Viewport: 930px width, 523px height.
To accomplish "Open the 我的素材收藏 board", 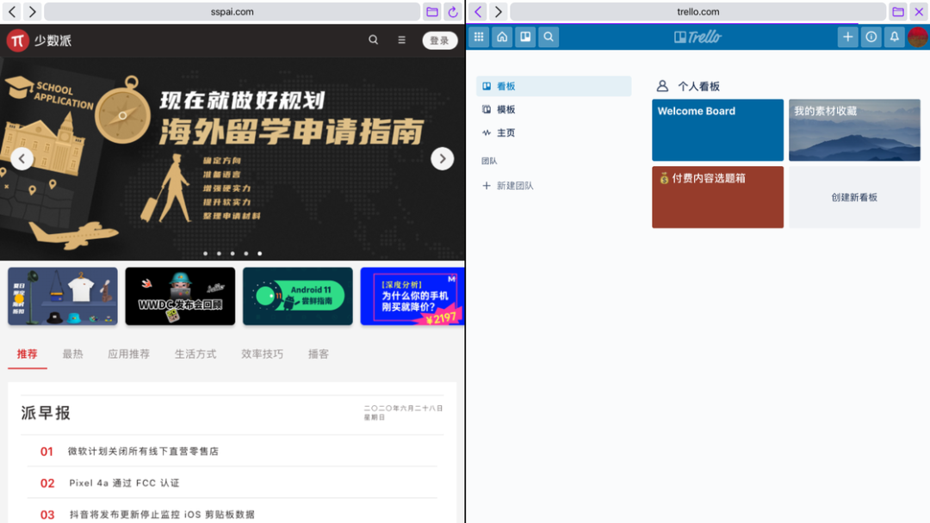I will pyautogui.click(x=854, y=130).
